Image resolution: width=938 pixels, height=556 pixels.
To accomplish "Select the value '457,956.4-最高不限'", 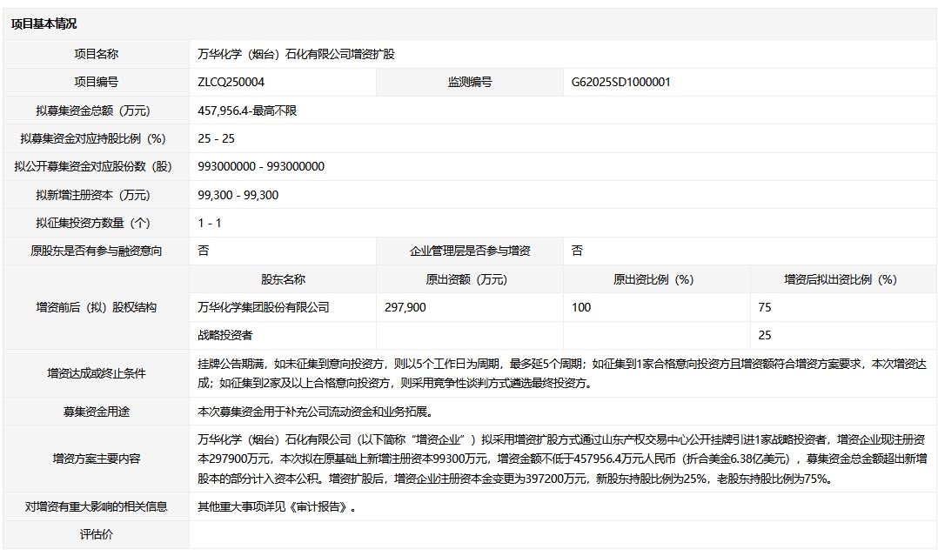I will pos(247,111).
